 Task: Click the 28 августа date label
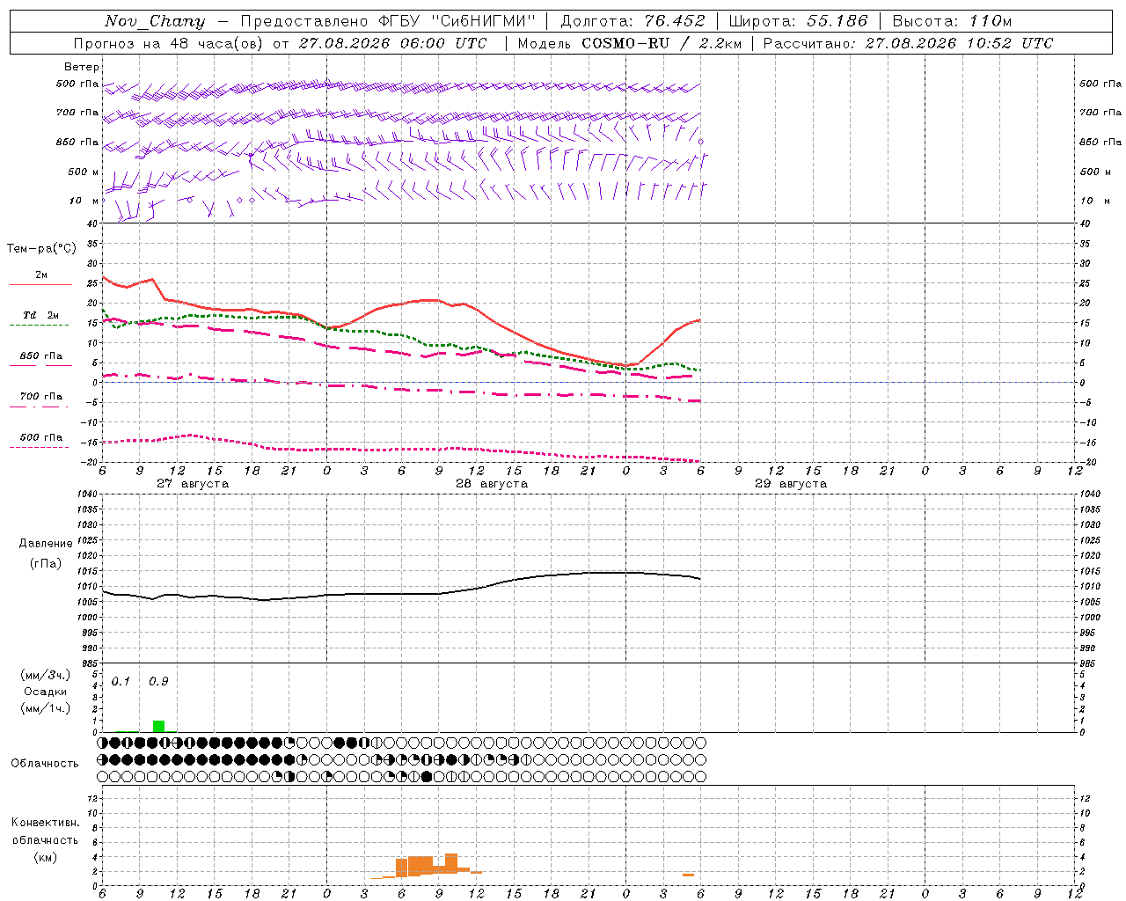tap(492, 484)
